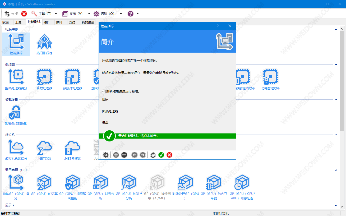Open the .NET多媒体 benchmark
Viewport: 346px width, 216px height.
coord(73,150)
